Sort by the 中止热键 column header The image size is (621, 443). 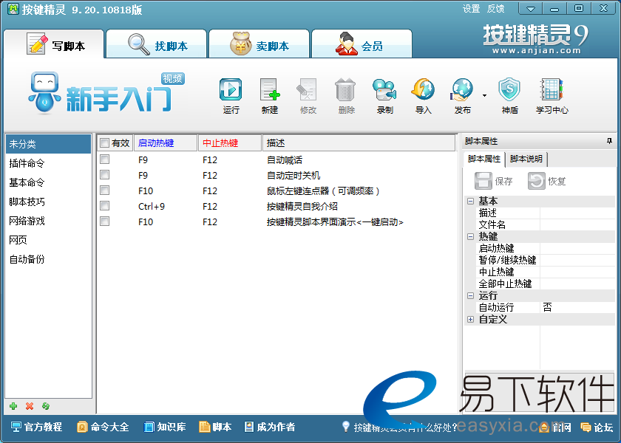coord(230,142)
